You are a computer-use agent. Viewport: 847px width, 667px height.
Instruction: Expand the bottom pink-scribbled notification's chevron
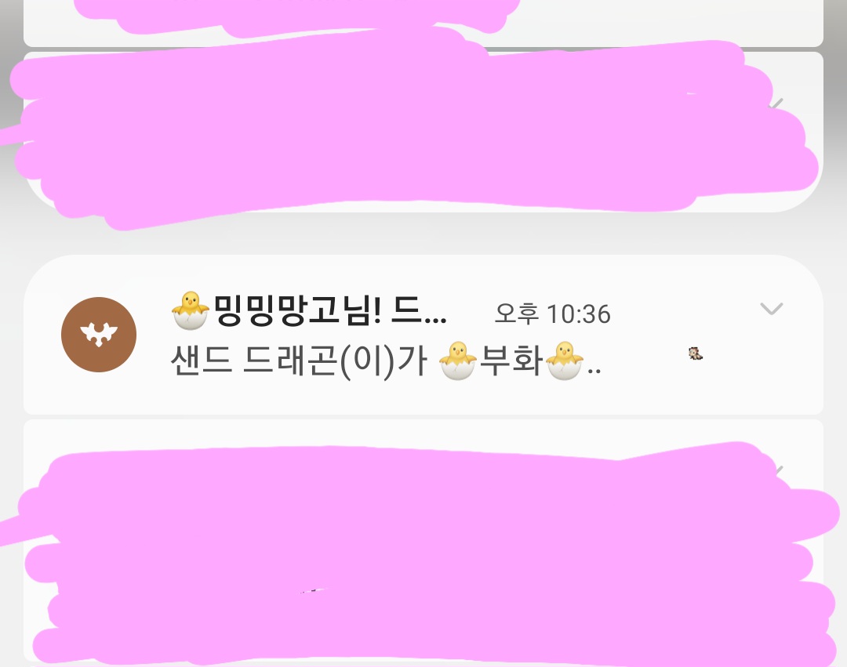(778, 471)
